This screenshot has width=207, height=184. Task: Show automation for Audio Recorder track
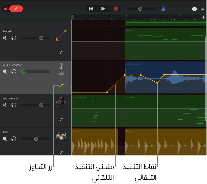[x=61, y=86]
